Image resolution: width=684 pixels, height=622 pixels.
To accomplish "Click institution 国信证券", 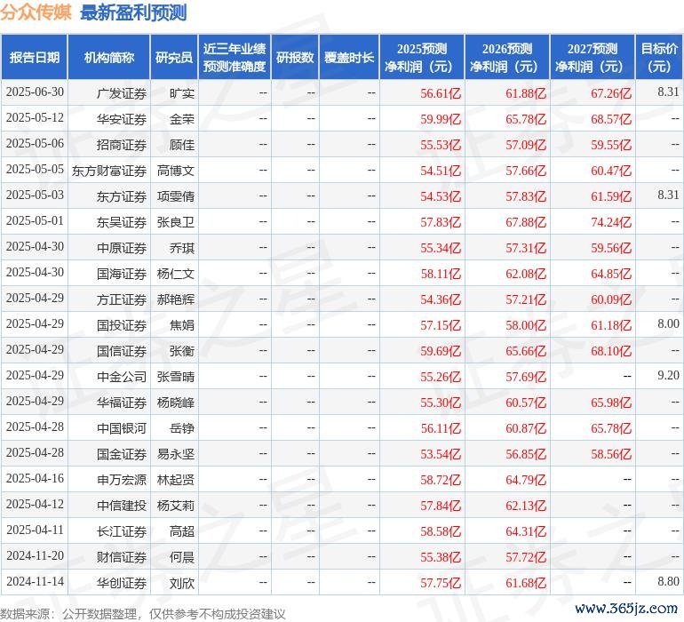I will tap(122, 351).
